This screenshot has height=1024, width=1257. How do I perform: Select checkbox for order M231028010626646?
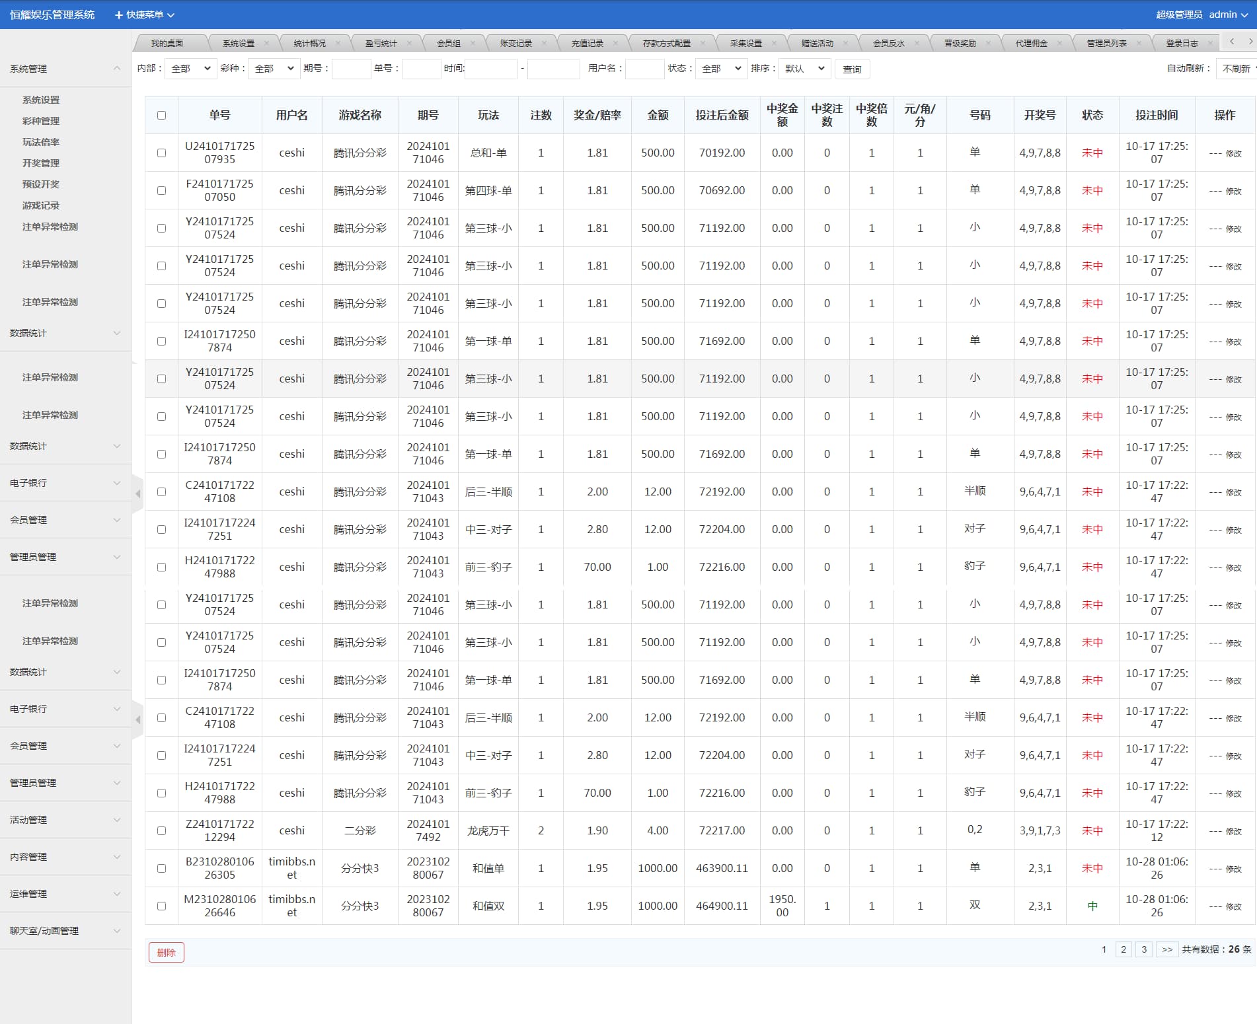tap(161, 906)
